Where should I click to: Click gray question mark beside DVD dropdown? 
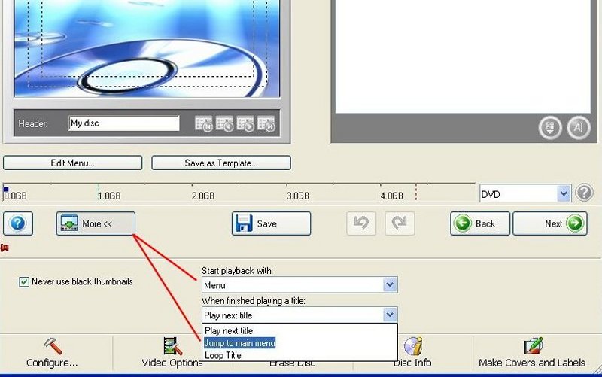pyautogui.click(x=585, y=193)
